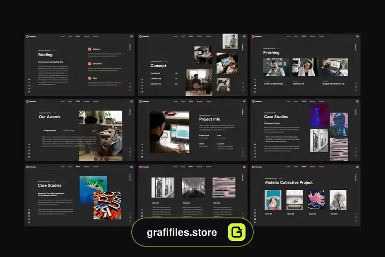The image size is (385, 257).
Task: Select Works in the Finishing slide navigation
Action: pos(304,36)
